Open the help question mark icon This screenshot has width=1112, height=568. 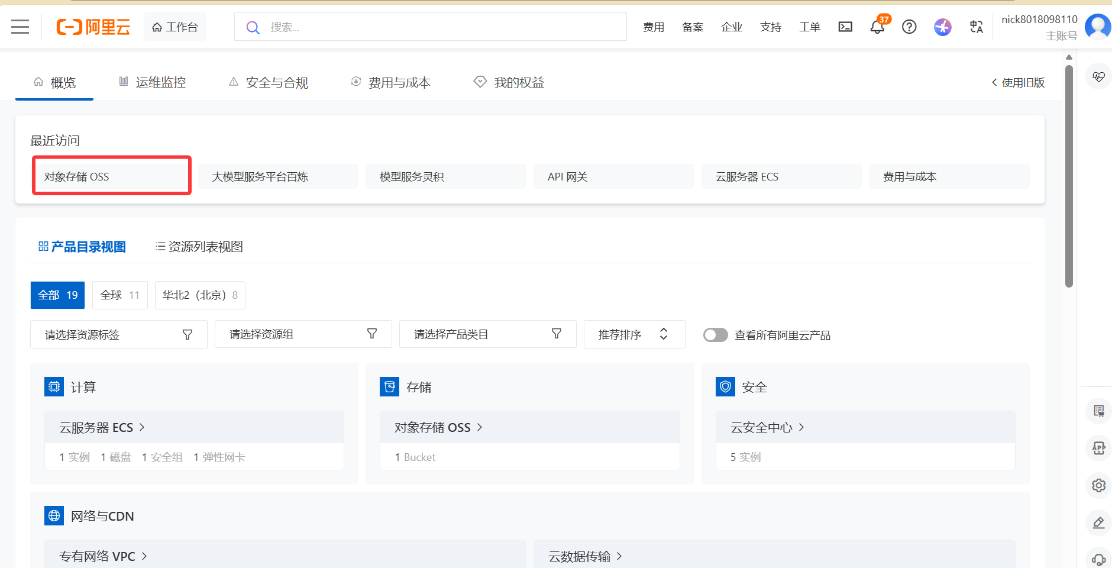coord(909,27)
